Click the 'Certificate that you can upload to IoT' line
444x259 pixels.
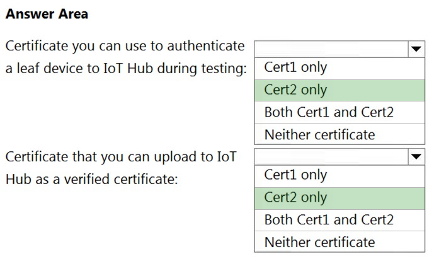[x=121, y=158]
